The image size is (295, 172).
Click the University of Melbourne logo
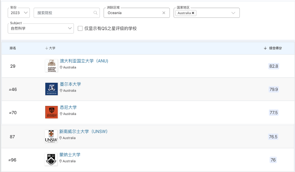[52, 89]
